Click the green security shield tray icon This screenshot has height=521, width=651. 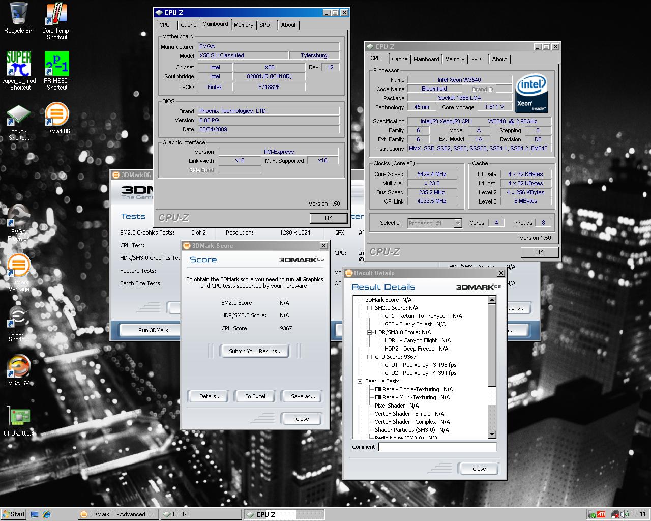click(591, 514)
